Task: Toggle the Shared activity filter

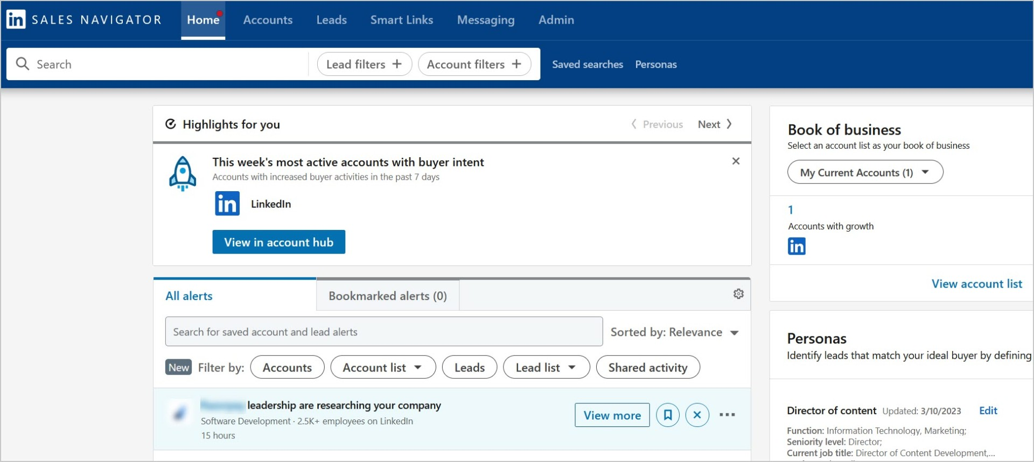Action: coord(648,367)
